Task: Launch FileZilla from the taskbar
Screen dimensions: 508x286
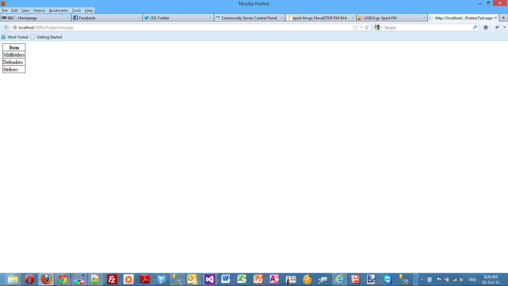Action: tap(112, 279)
